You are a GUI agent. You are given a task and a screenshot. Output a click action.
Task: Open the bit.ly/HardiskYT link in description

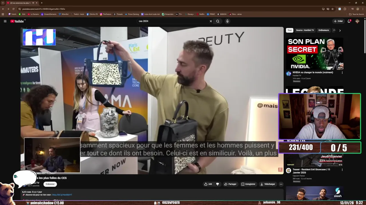coord(62,195)
